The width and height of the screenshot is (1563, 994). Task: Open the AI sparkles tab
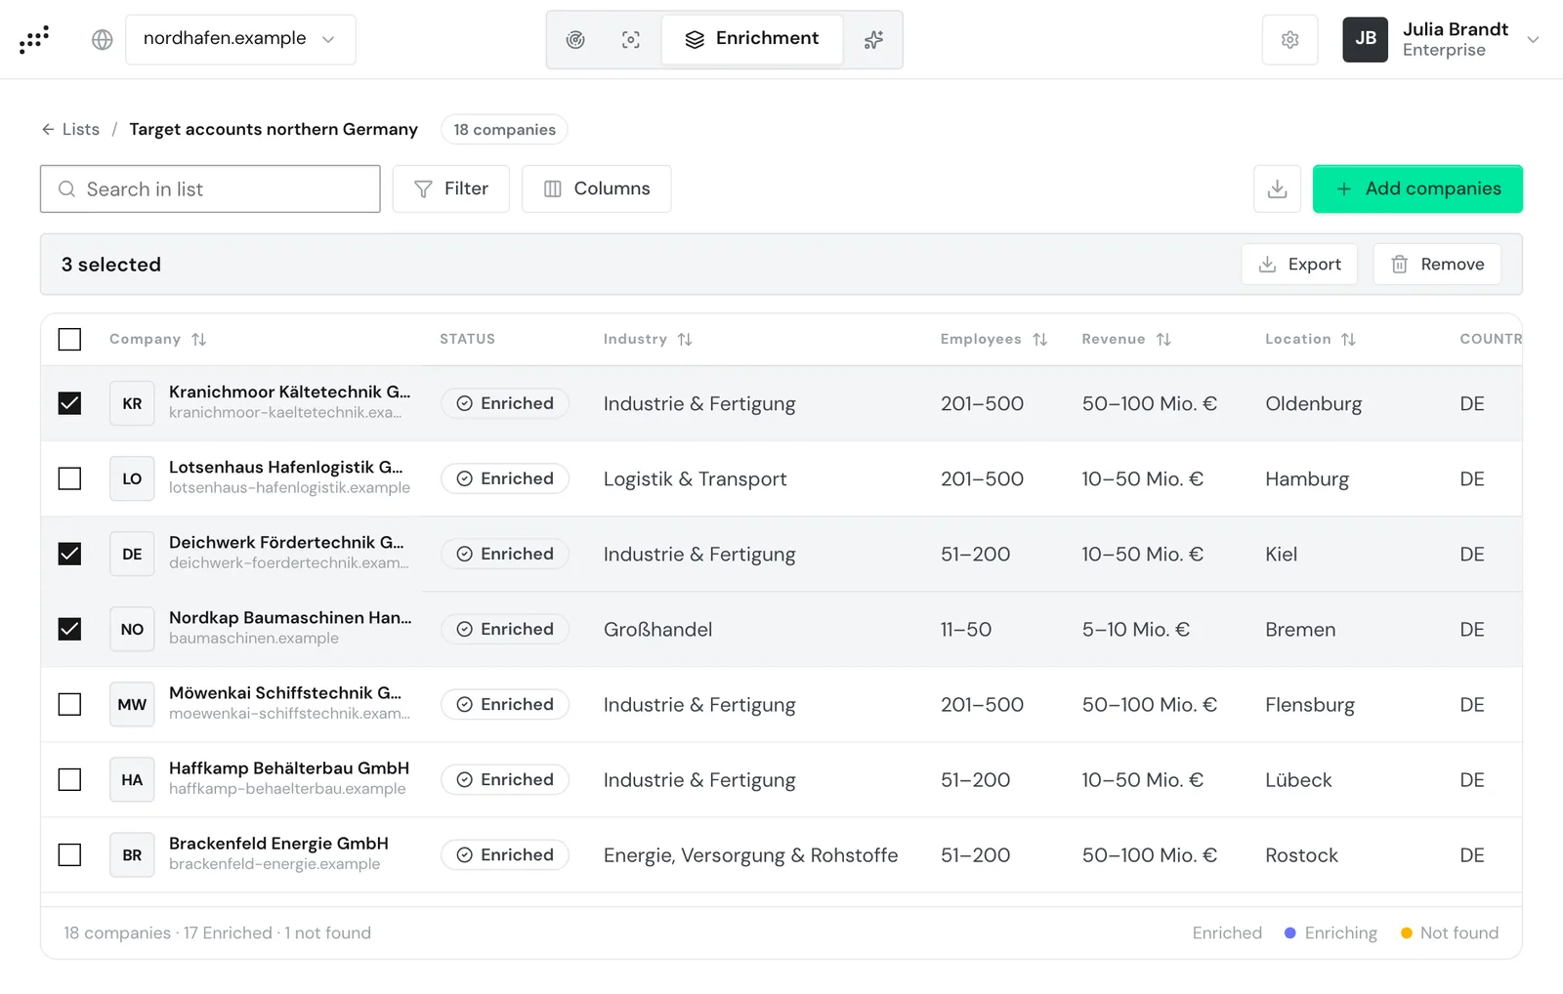[873, 39]
